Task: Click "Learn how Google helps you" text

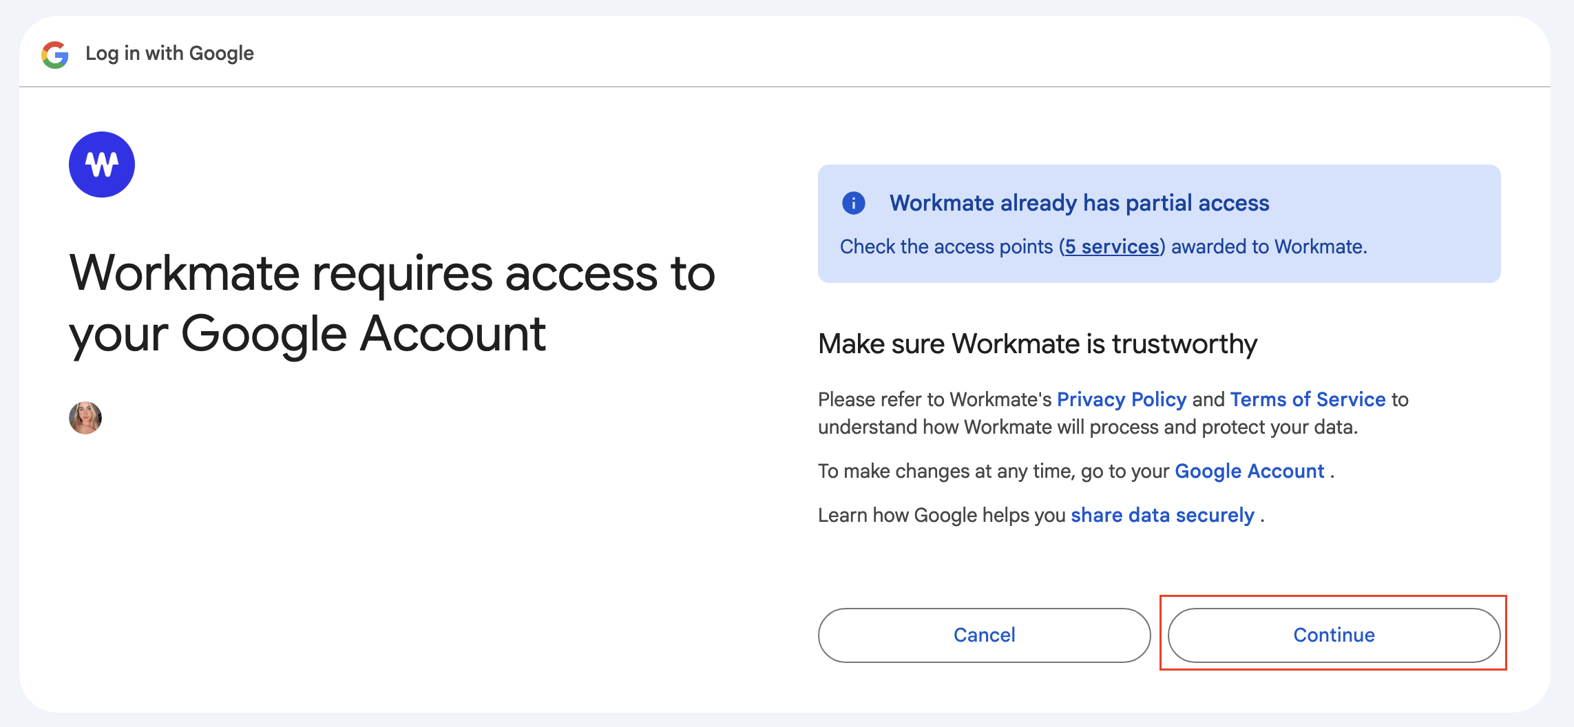Action: coord(941,515)
